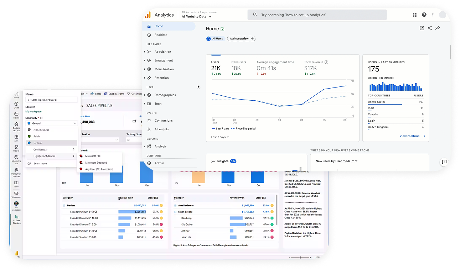Open Monitoring hub in Power BI

tap(16, 159)
